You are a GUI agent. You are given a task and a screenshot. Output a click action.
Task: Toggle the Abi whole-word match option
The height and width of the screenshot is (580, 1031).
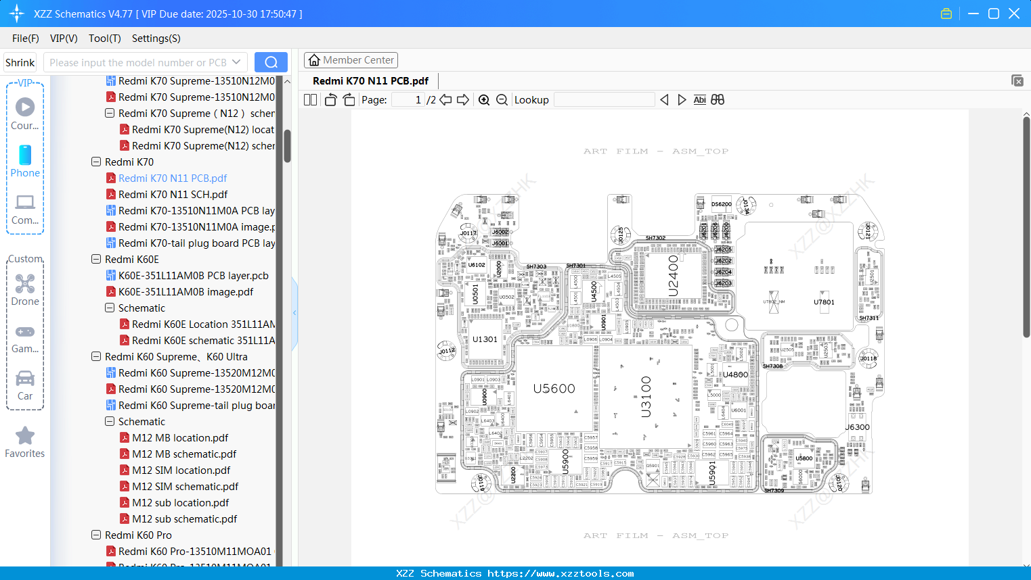[x=700, y=100]
